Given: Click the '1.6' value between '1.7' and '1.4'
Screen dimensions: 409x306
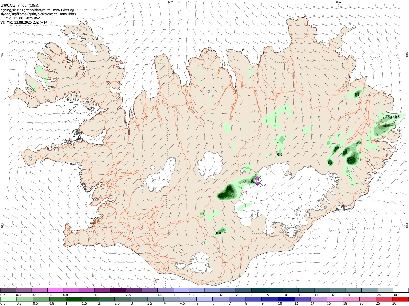Looking at the screenshot, I should [x=345, y=153].
